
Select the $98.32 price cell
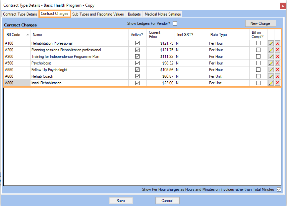(x=161, y=63)
